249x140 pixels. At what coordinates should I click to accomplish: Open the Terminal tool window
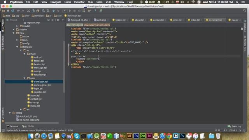pos(12,126)
